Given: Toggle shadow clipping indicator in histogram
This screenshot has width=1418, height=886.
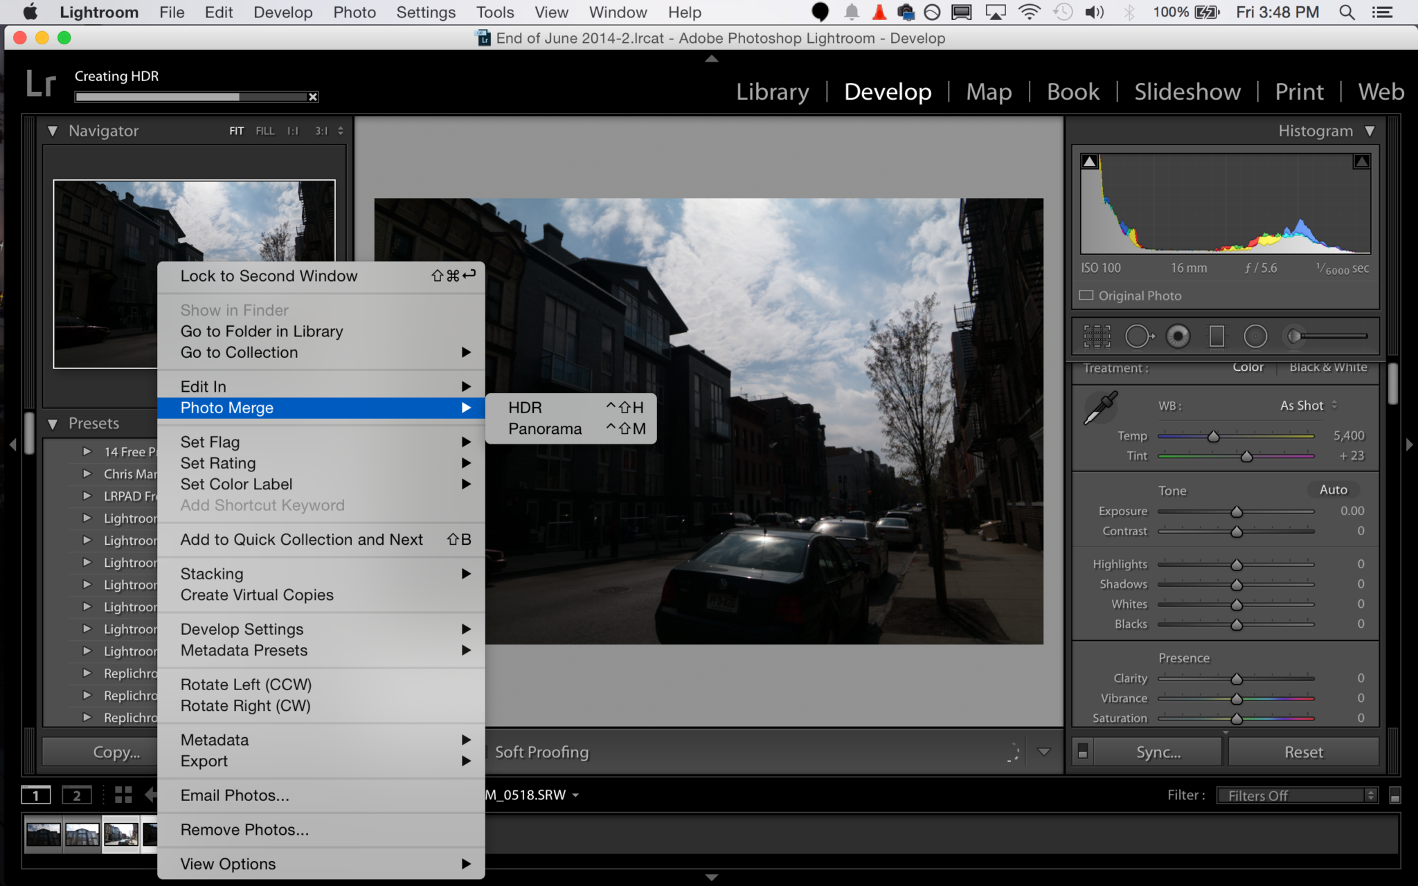Looking at the screenshot, I should pos(1090,161).
